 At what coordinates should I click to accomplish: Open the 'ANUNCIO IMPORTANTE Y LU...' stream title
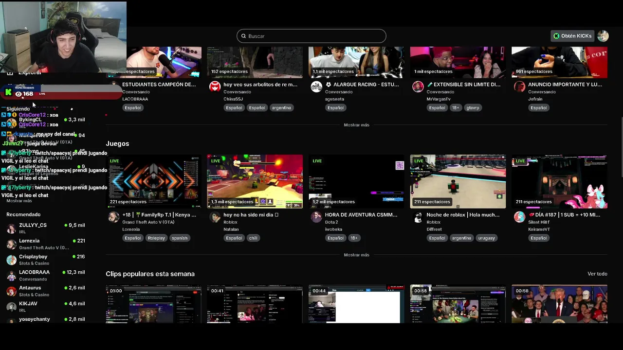pos(565,84)
